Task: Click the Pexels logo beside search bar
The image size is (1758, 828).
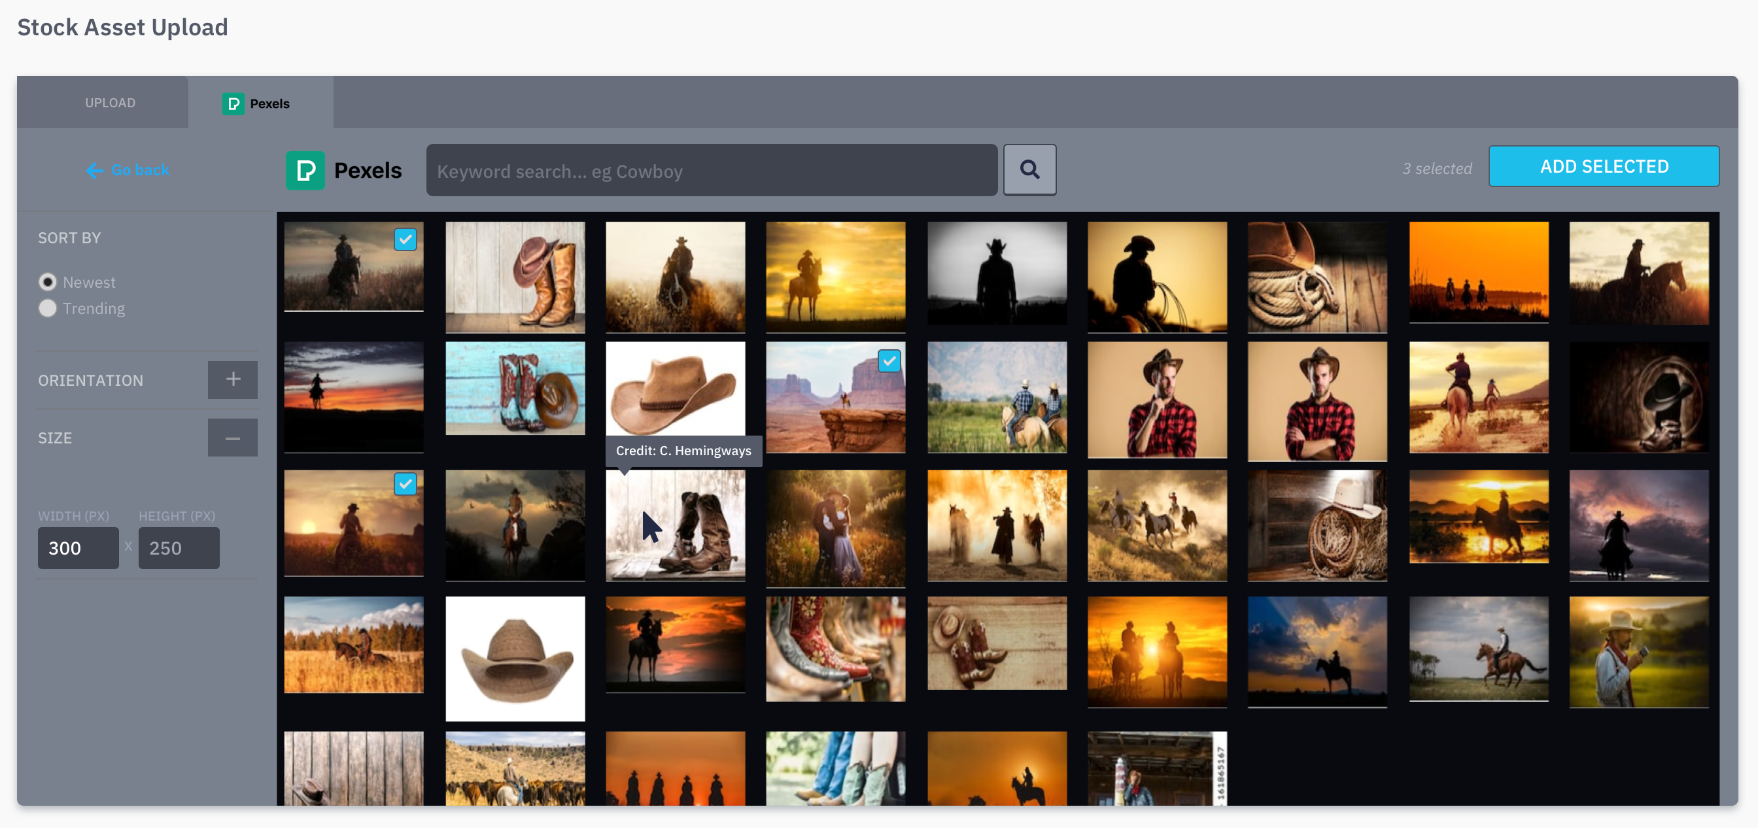Action: point(305,170)
